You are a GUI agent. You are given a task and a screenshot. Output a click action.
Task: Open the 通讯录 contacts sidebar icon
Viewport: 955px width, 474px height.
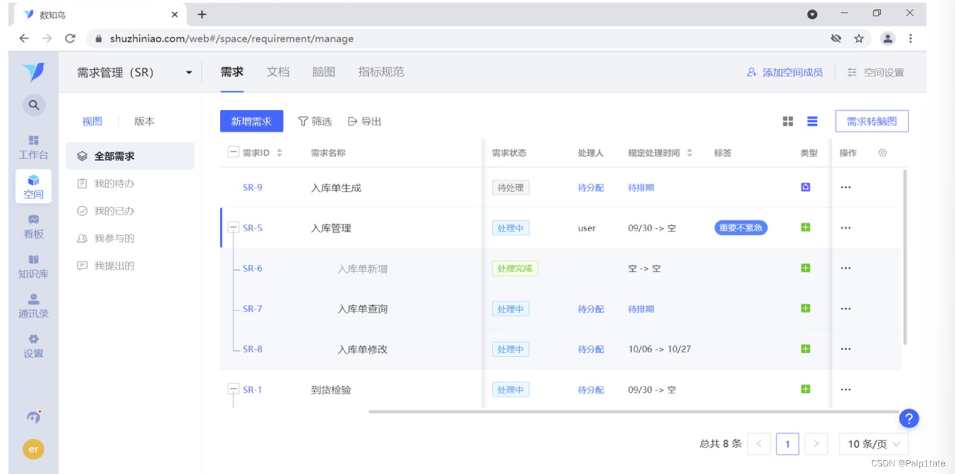(33, 306)
